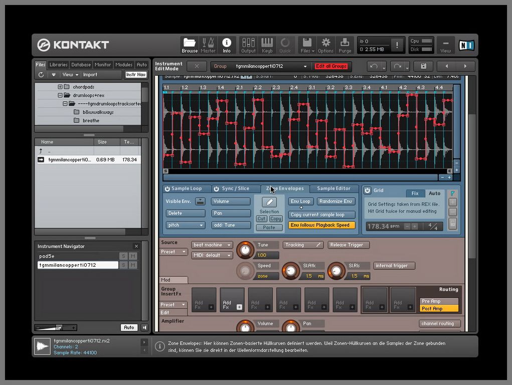Click the 178.34 BPM tempo field
Screen dimensions: 512x385
tap(384, 226)
